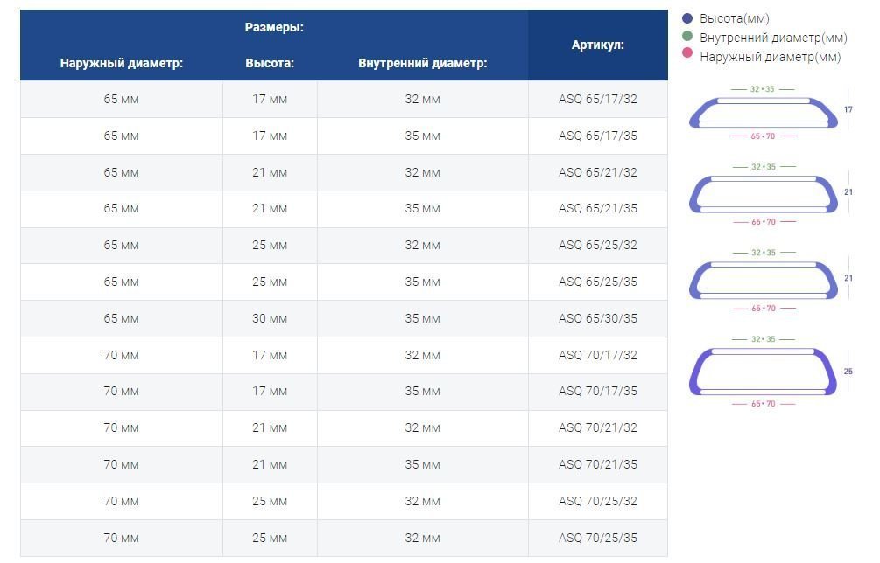The width and height of the screenshot is (880, 563).
Task: Select the top profile diagram with height 17
Action: (x=763, y=113)
